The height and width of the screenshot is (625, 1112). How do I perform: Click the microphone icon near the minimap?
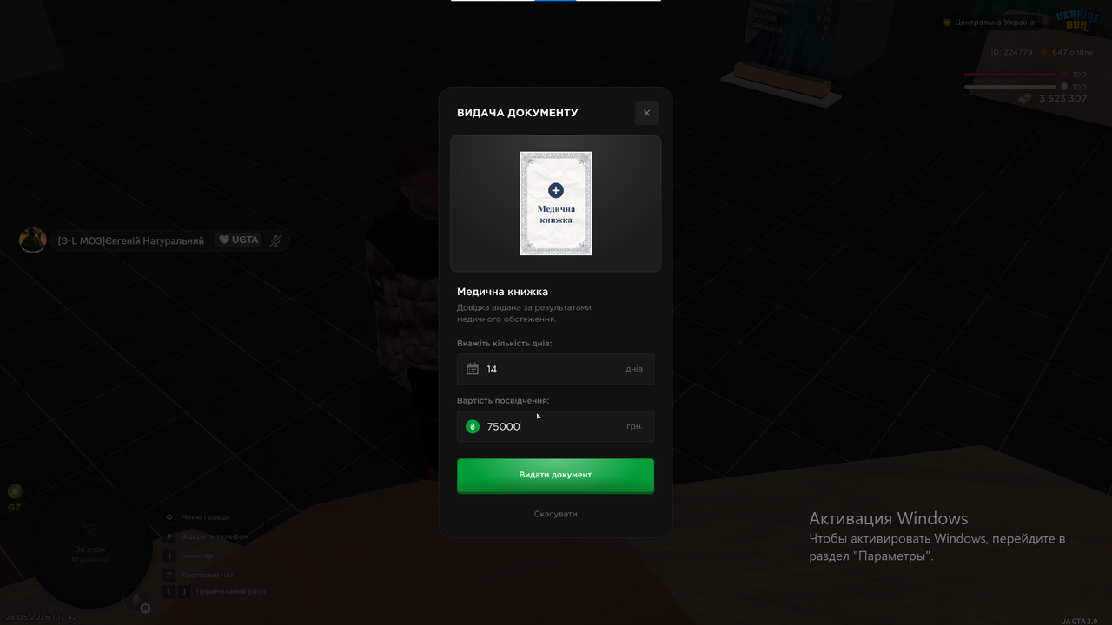point(136,598)
